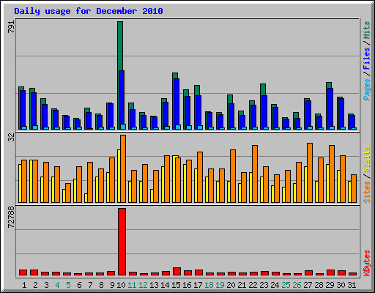Click day label 22 on the axis

[x=253, y=285]
